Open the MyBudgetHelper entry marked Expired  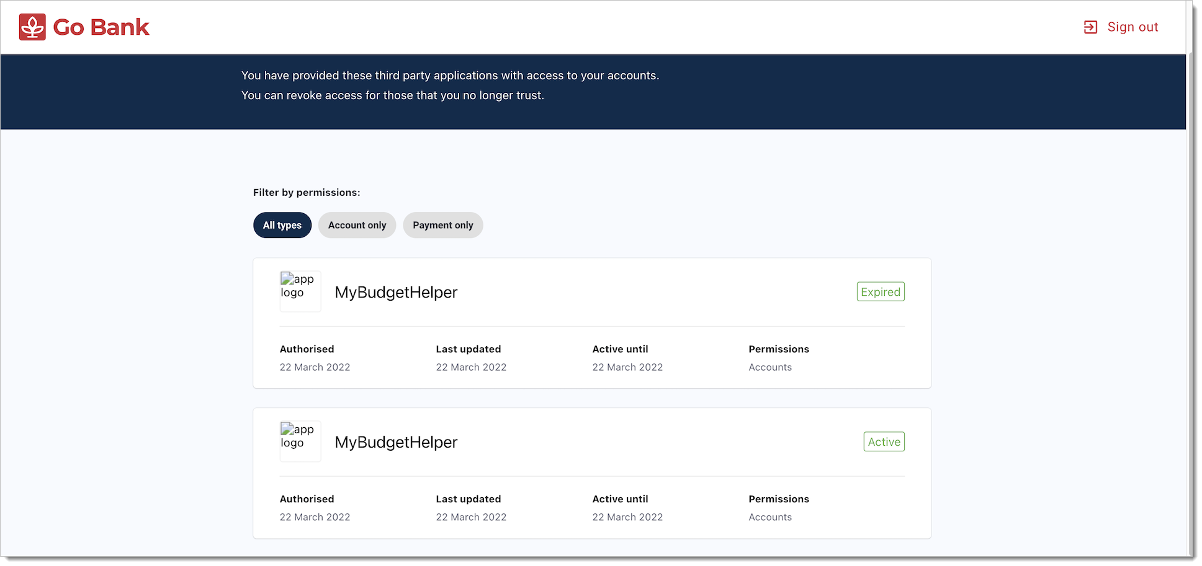396,292
